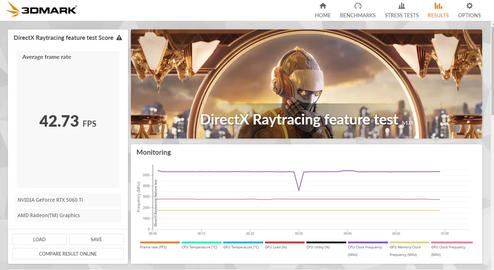Click the warning triangle beside the score title
Screen dimensions: 494x270
click(x=119, y=37)
